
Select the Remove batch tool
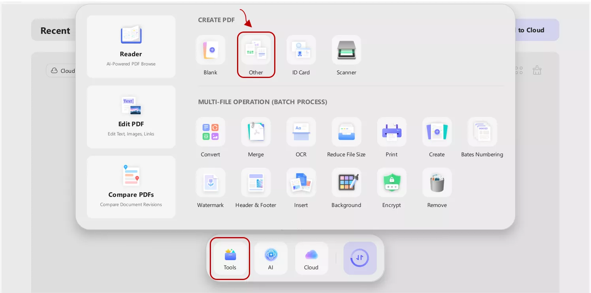click(437, 182)
